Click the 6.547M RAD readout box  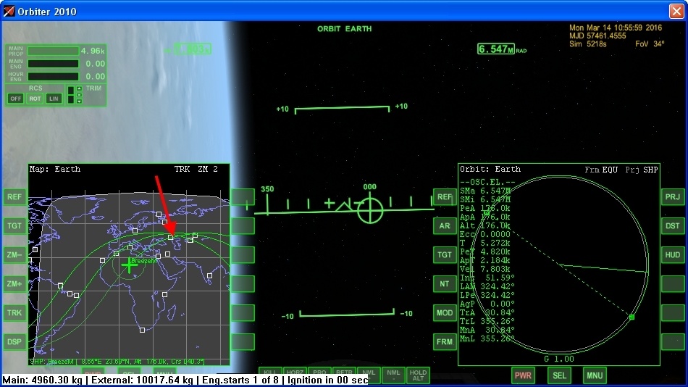(496, 49)
